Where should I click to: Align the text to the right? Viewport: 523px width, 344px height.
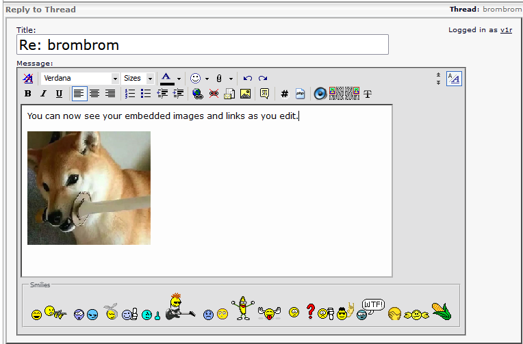pyautogui.click(x=110, y=94)
